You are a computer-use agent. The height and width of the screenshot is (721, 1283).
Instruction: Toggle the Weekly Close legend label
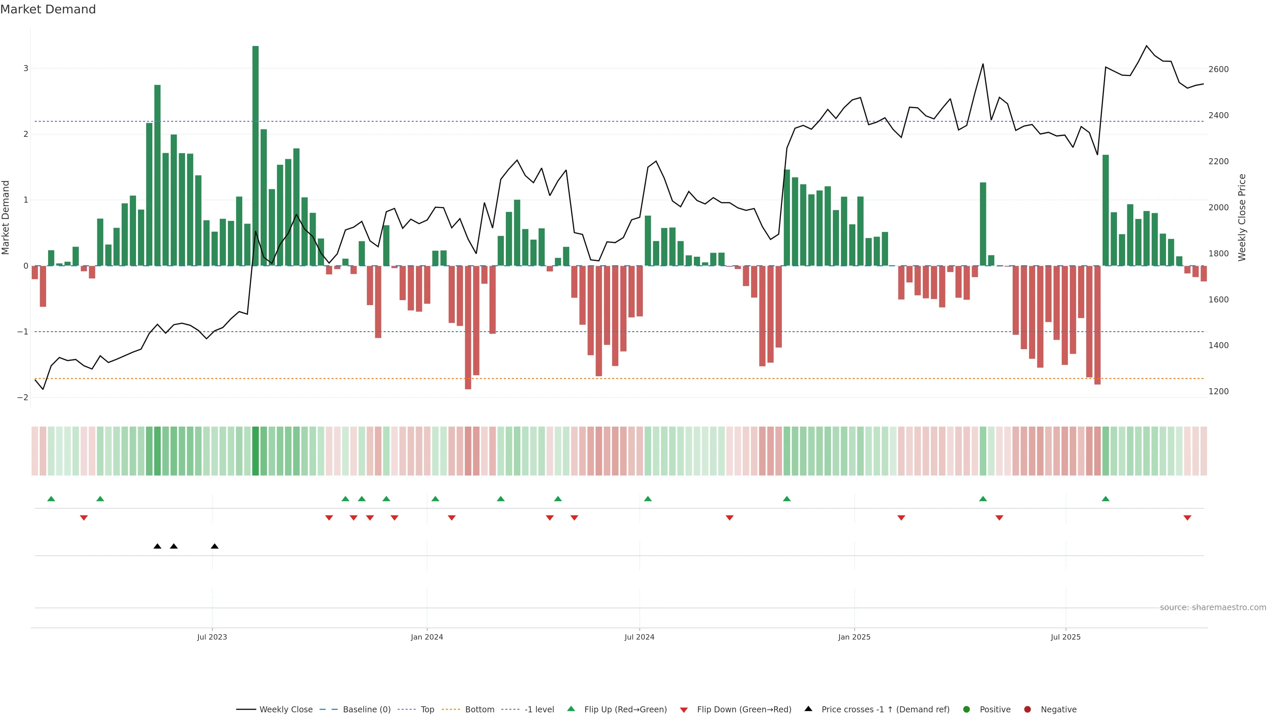pyautogui.click(x=286, y=710)
